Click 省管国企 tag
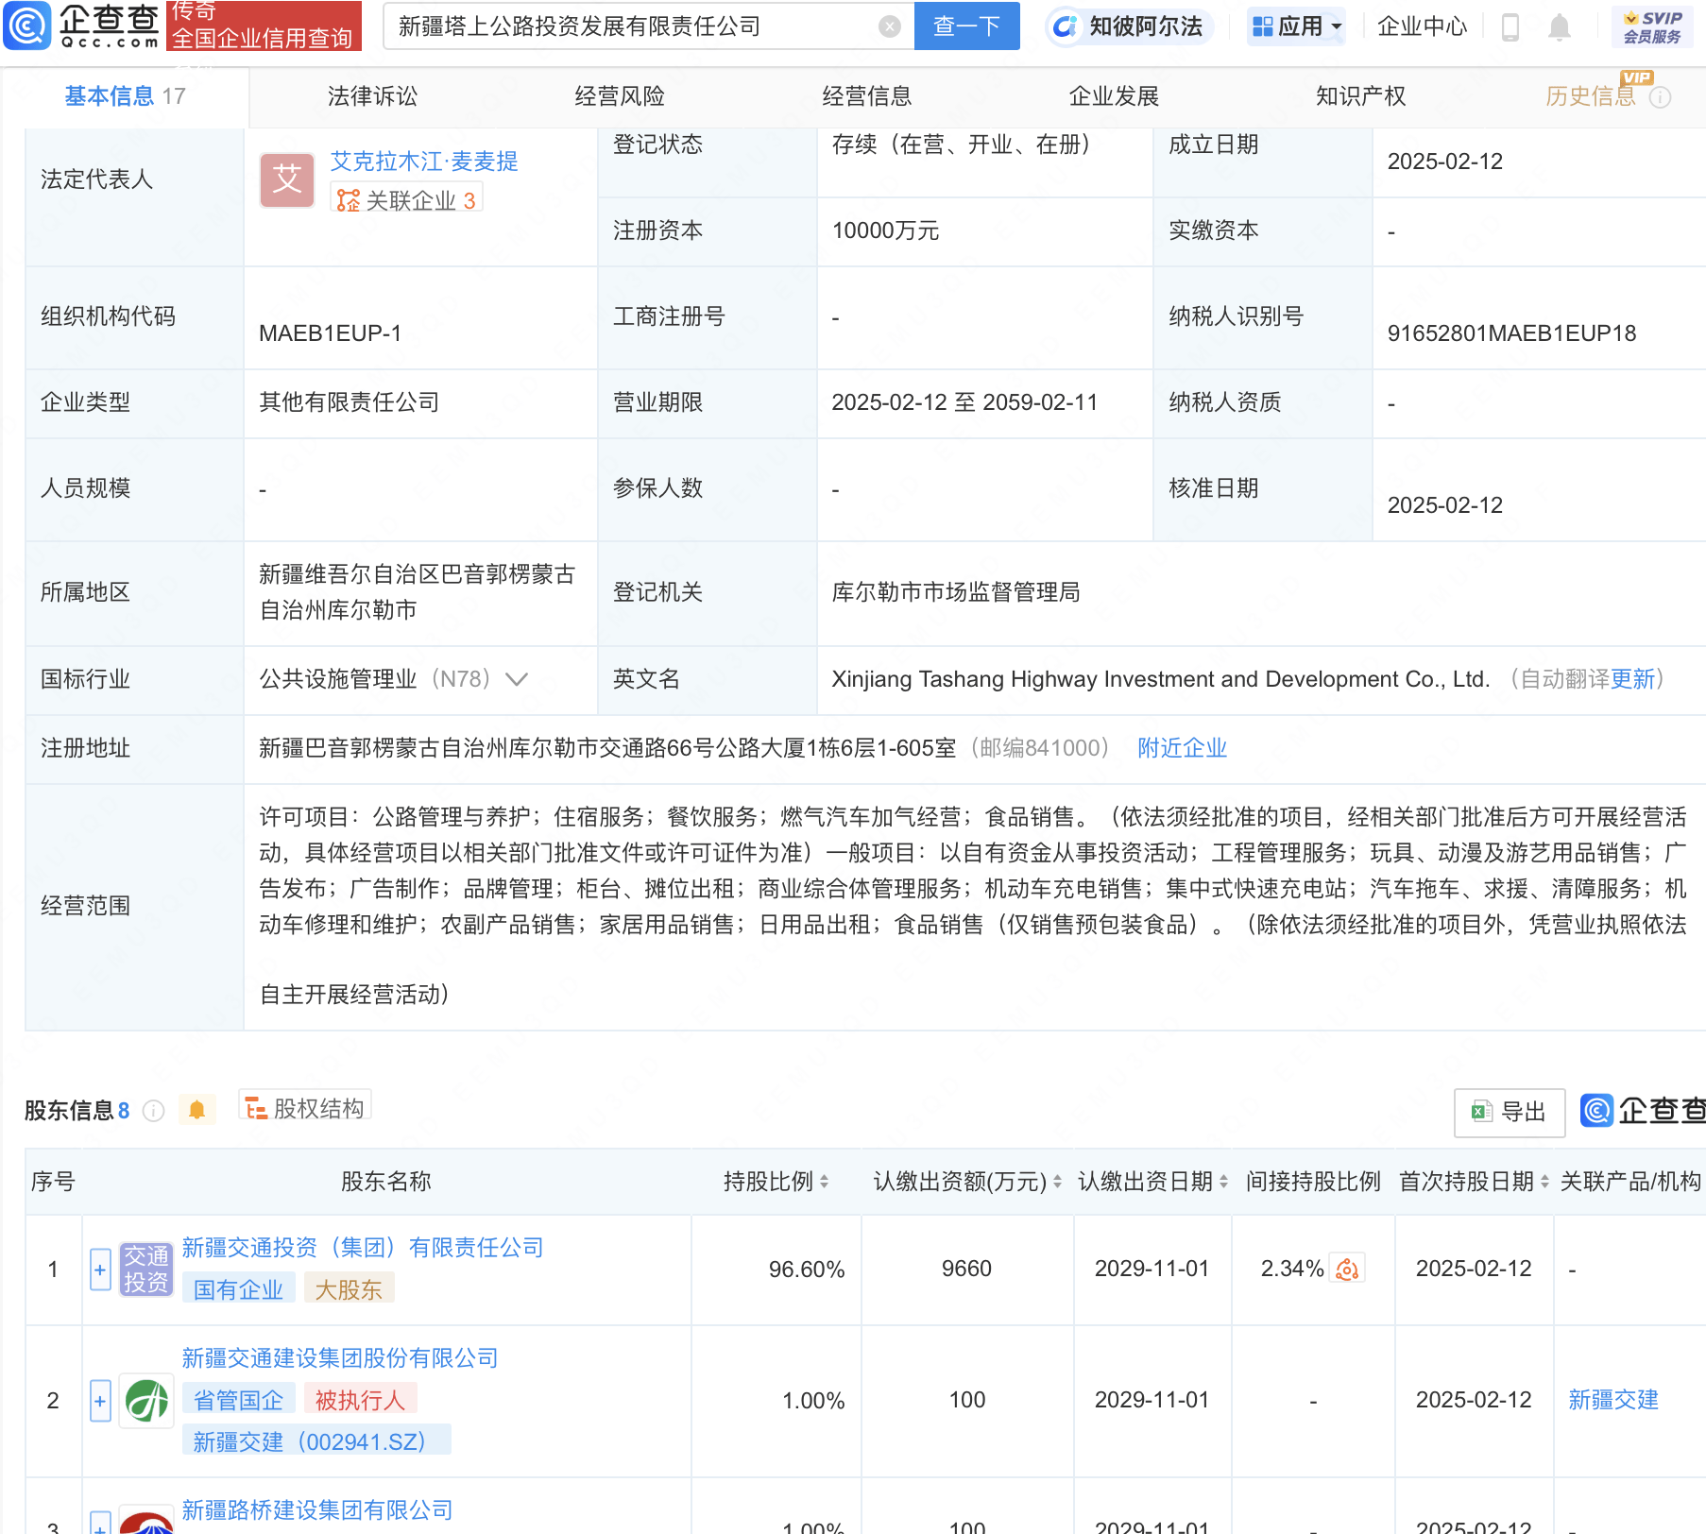The height and width of the screenshot is (1534, 1706). tap(238, 1400)
